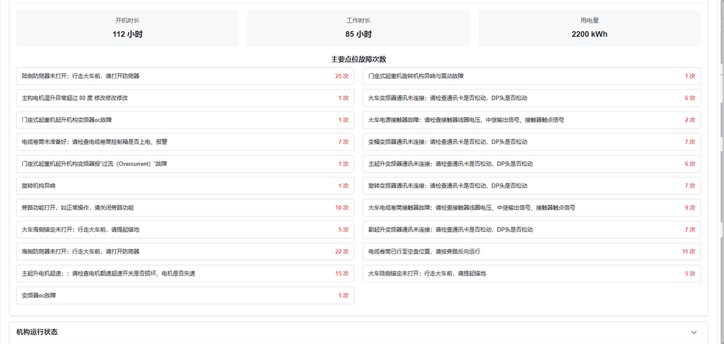The image size is (724, 344).
Task: Select the 主起变频器通讯未连接 fault text
Action: point(451,164)
